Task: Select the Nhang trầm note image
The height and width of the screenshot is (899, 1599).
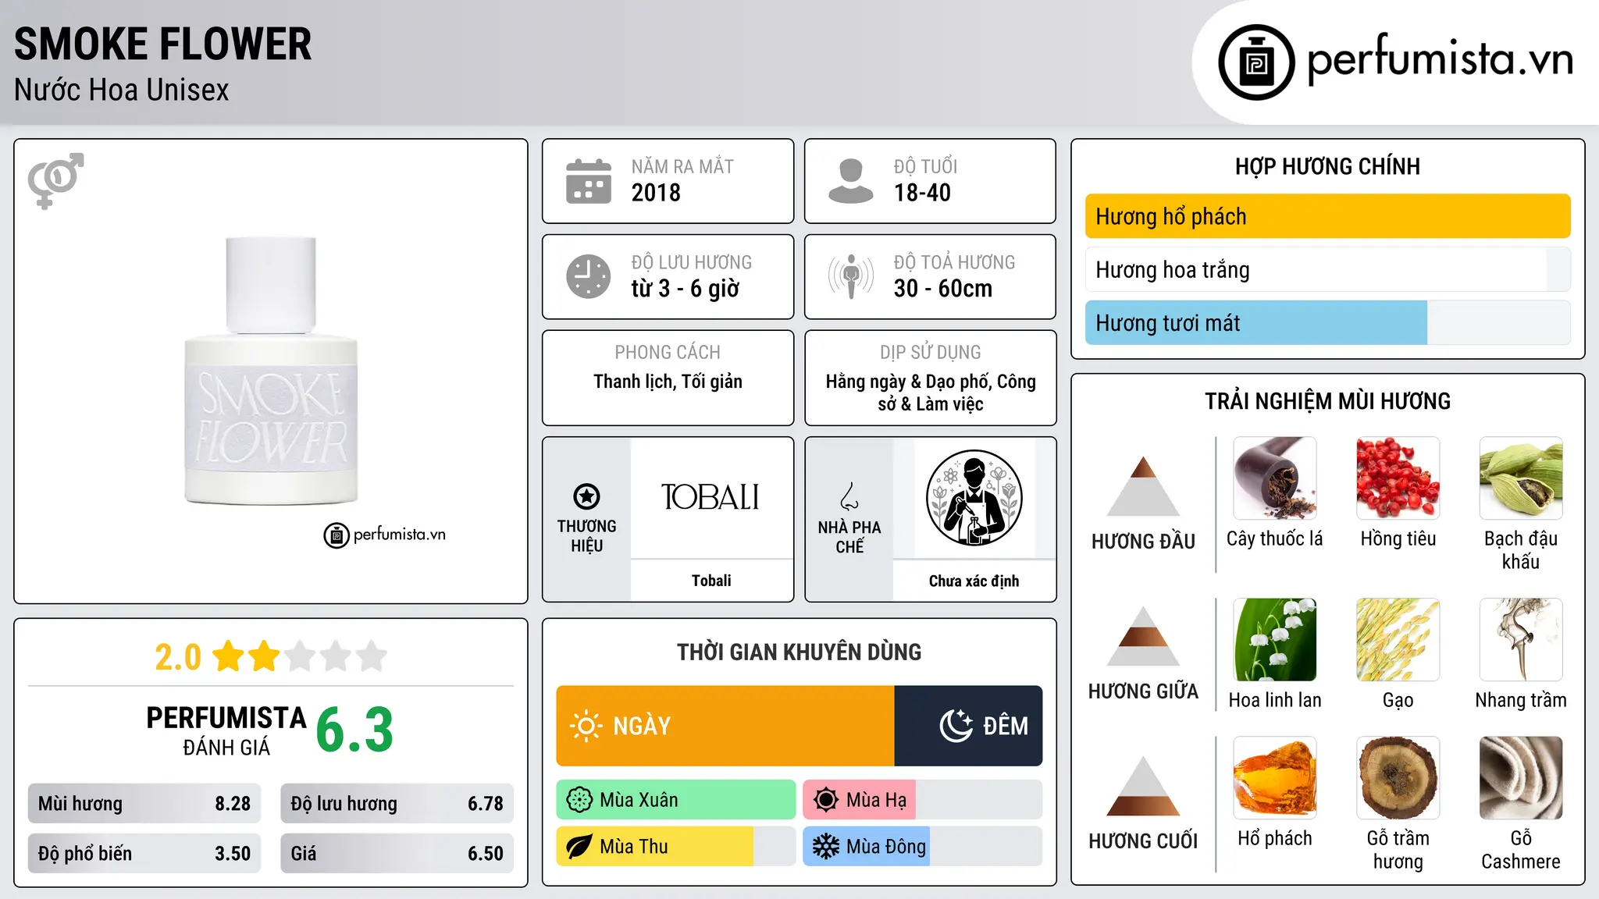Action: 1521,640
